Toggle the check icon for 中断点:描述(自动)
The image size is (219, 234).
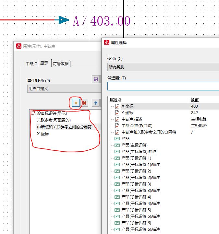coord(117,125)
